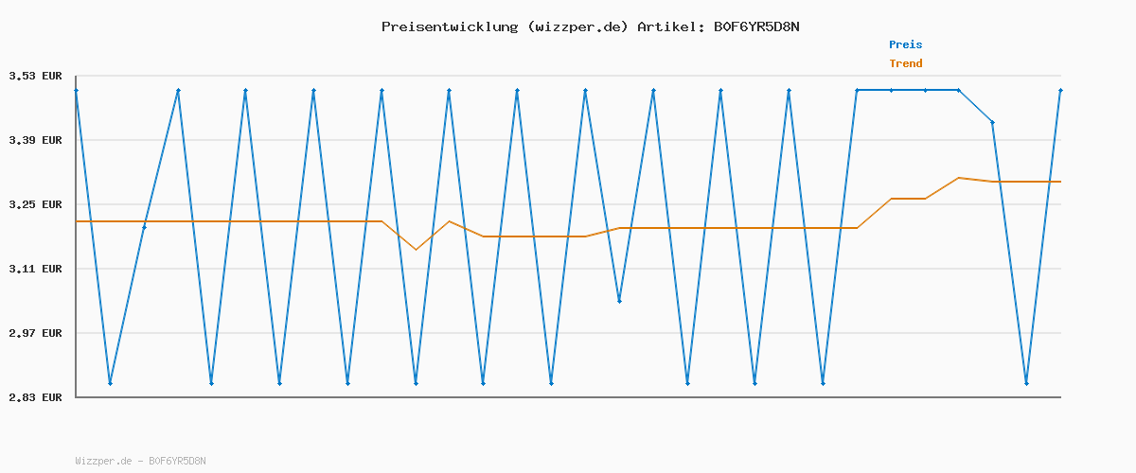Click the final low blue price point before chart end

point(1026,383)
